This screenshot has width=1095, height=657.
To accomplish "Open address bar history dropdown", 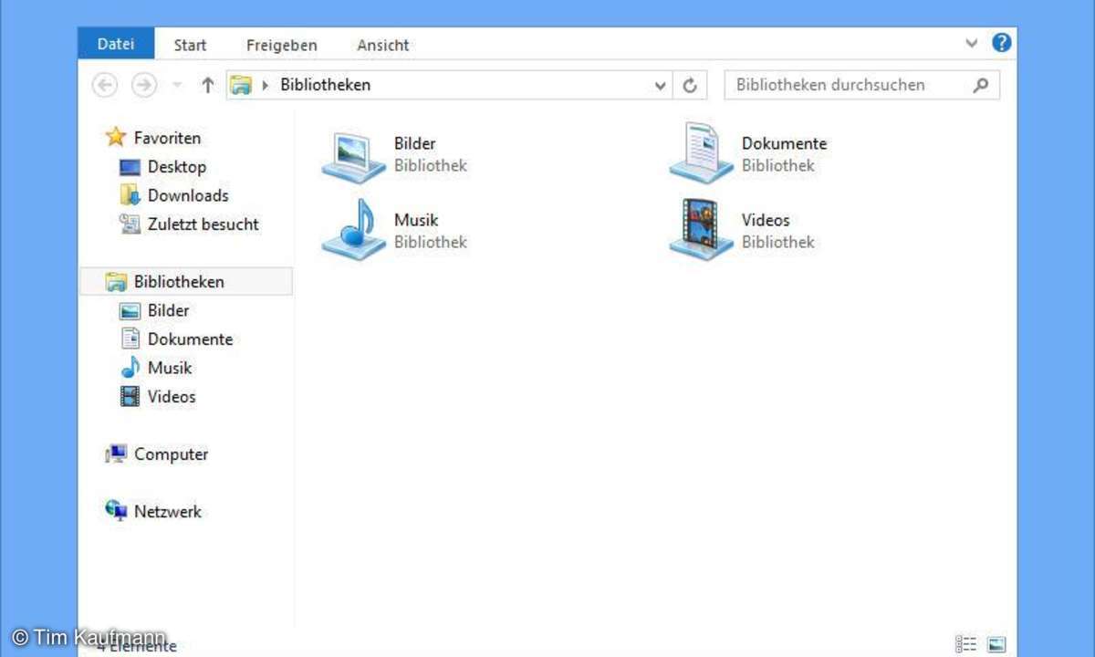I will click(661, 86).
